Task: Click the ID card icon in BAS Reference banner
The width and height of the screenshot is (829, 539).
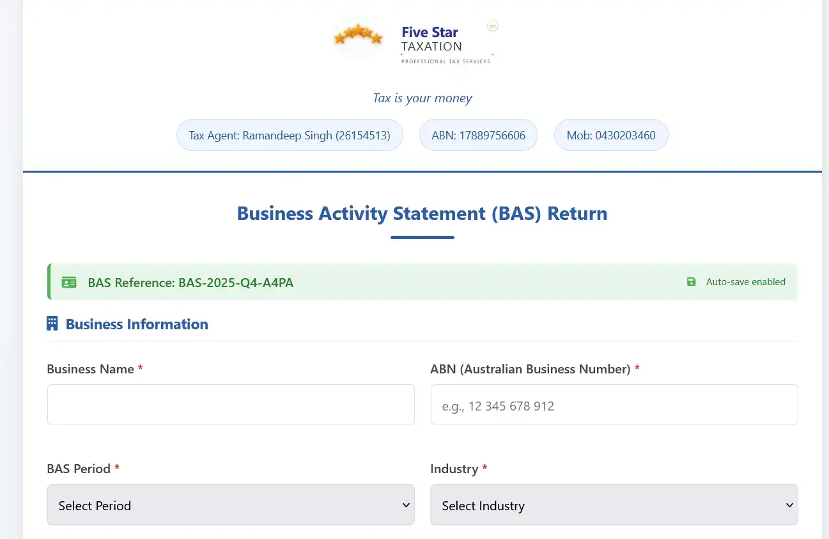Action: 69,281
